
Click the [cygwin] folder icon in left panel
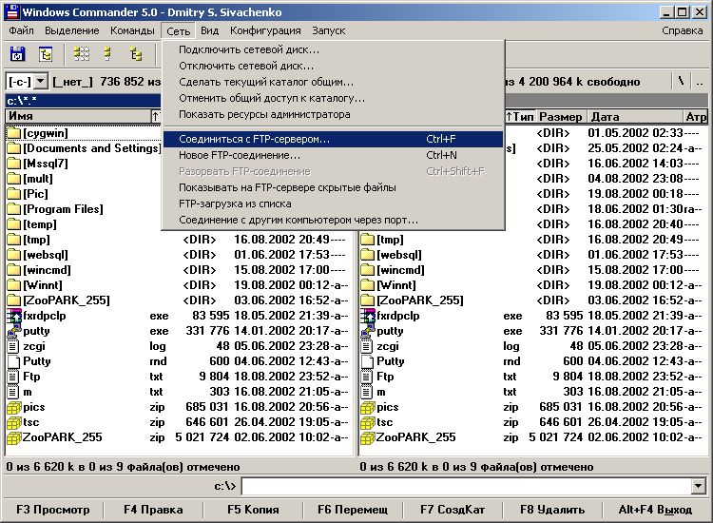tap(13, 133)
